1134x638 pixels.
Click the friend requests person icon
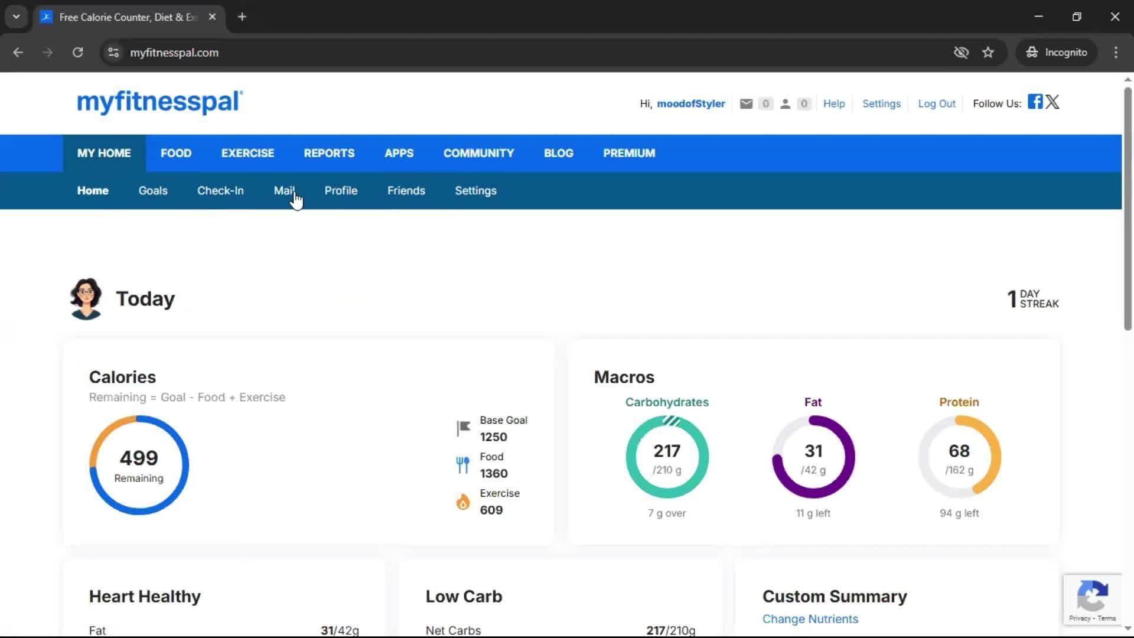(x=785, y=104)
